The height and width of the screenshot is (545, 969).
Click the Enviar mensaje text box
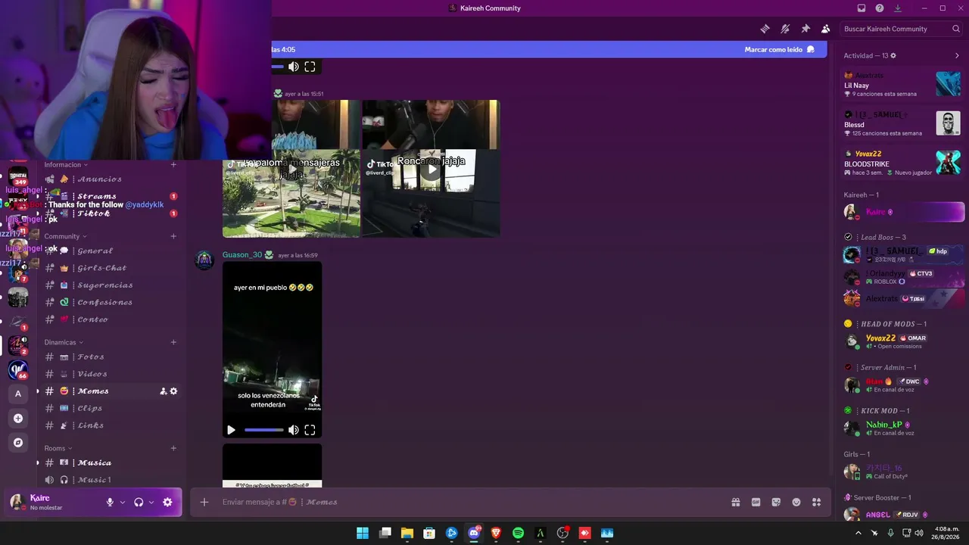click(469, 502)
